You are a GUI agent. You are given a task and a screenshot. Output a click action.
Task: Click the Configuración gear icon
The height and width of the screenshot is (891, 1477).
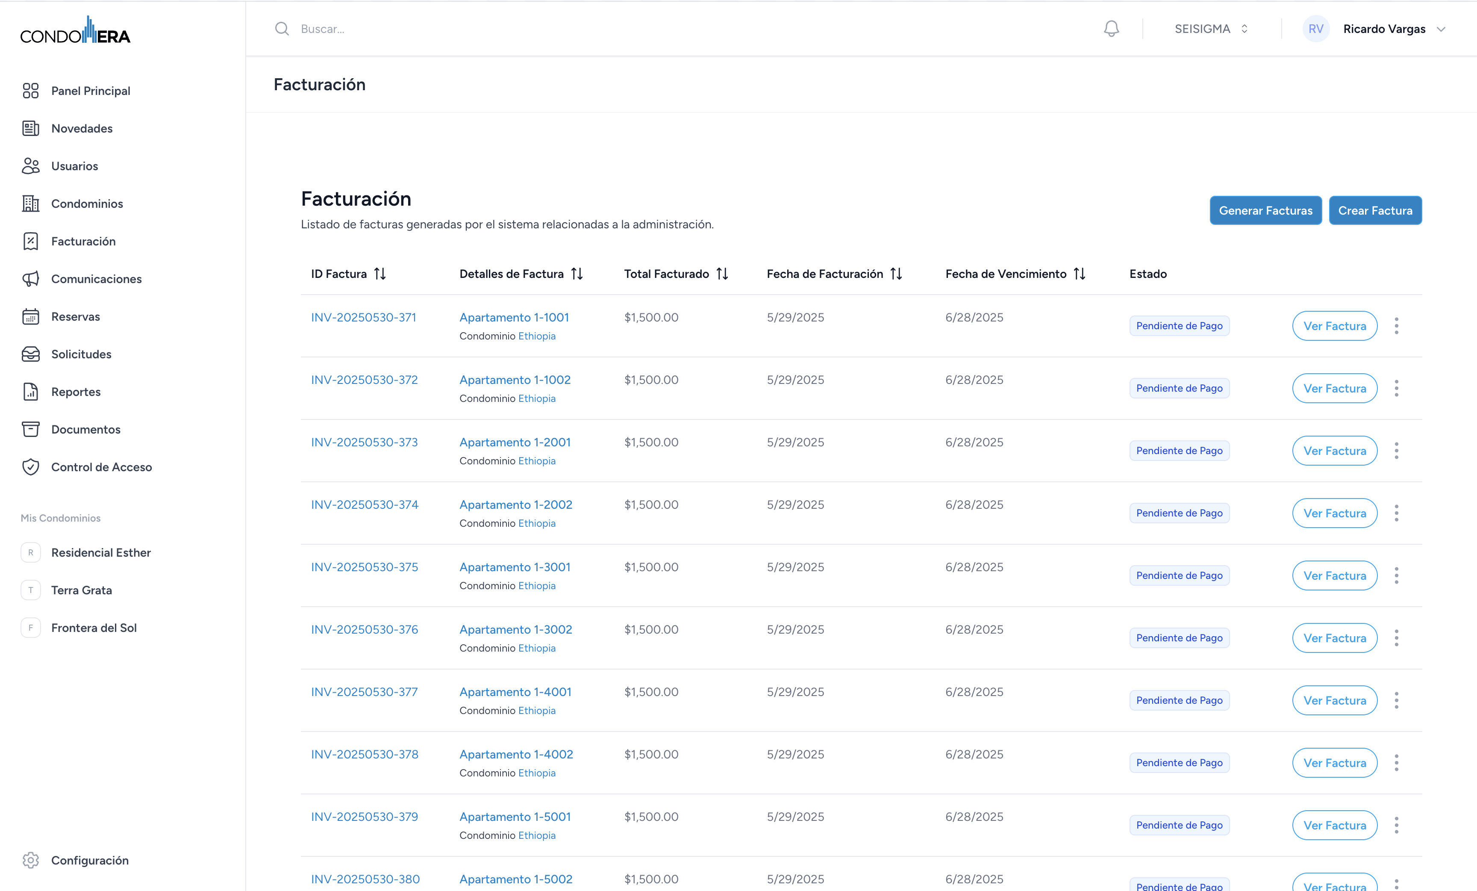(x=31, y=860)
